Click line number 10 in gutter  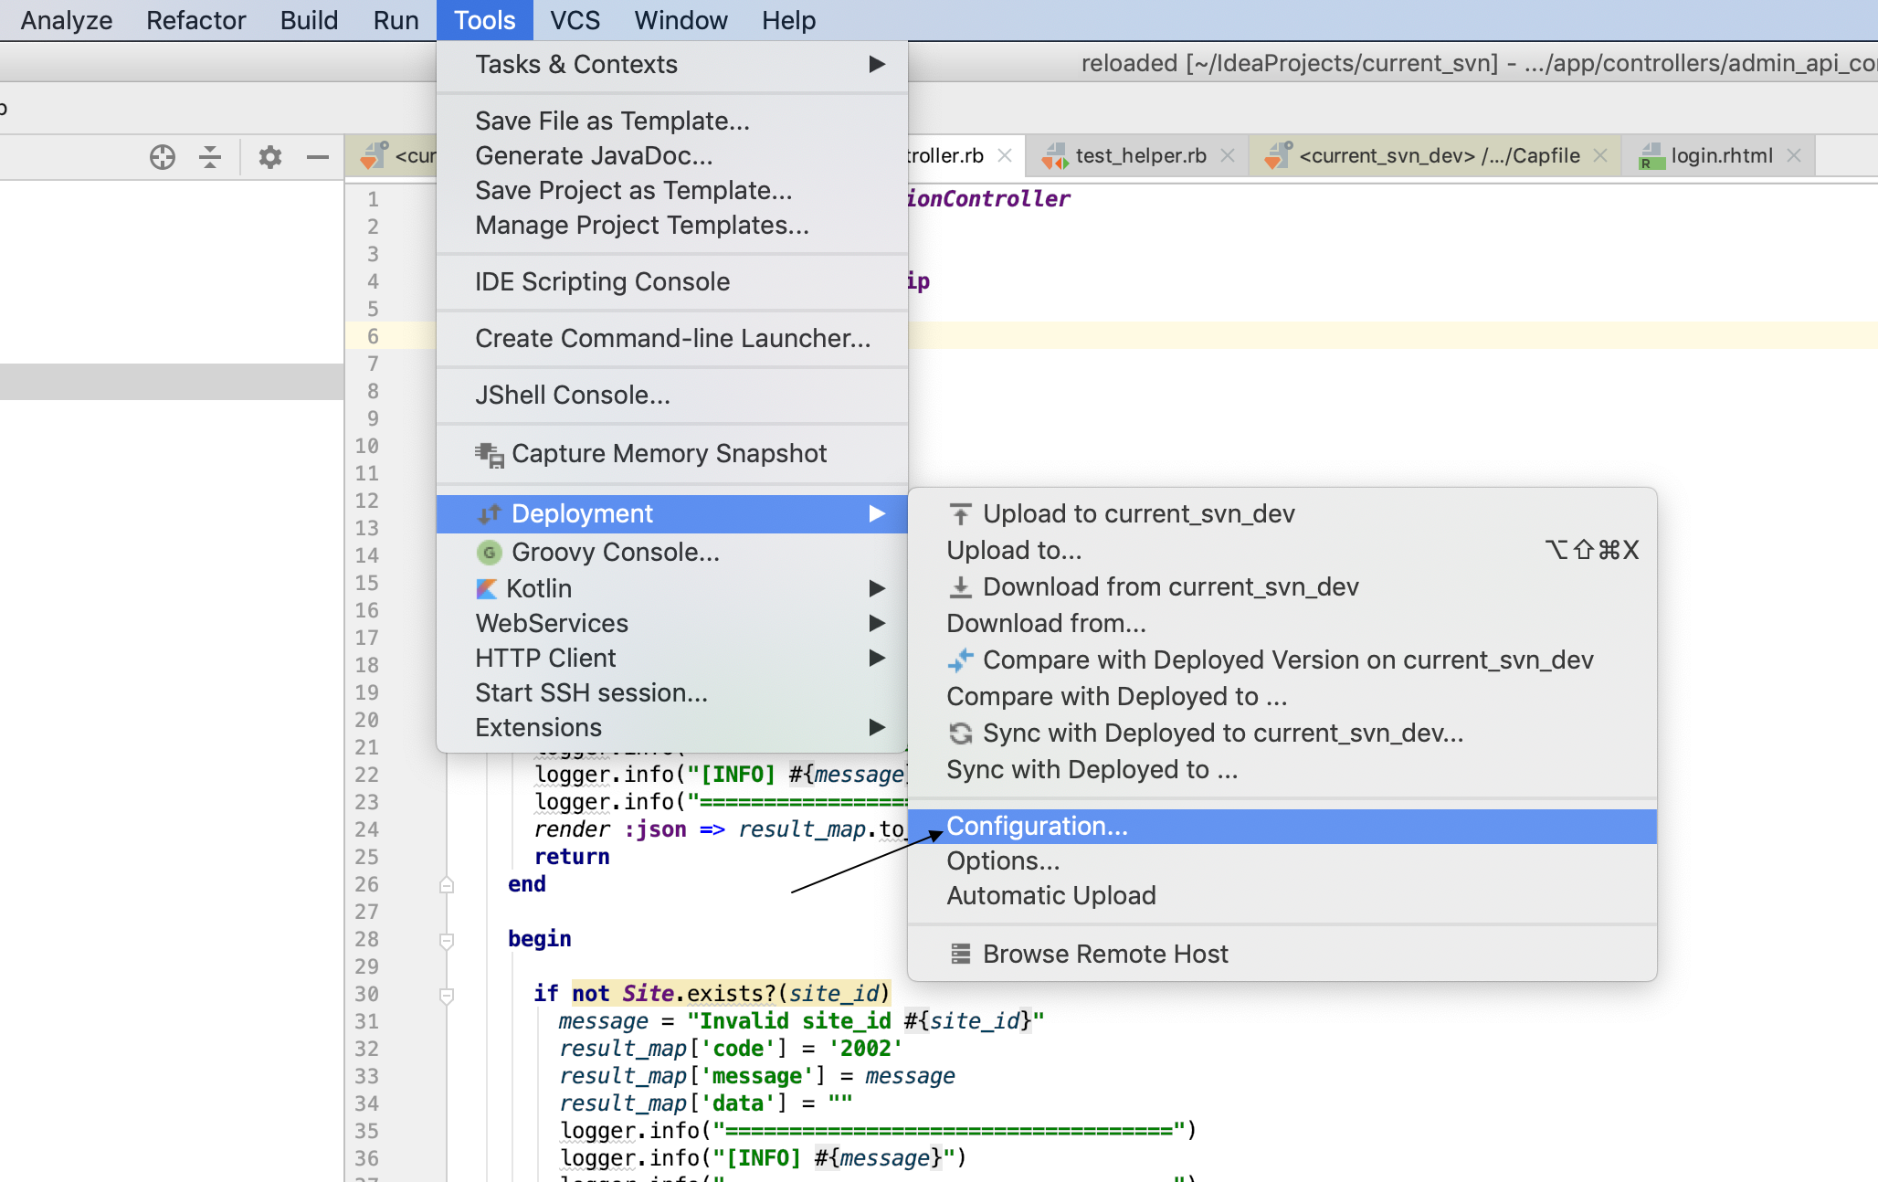click(x=367, y=446)
